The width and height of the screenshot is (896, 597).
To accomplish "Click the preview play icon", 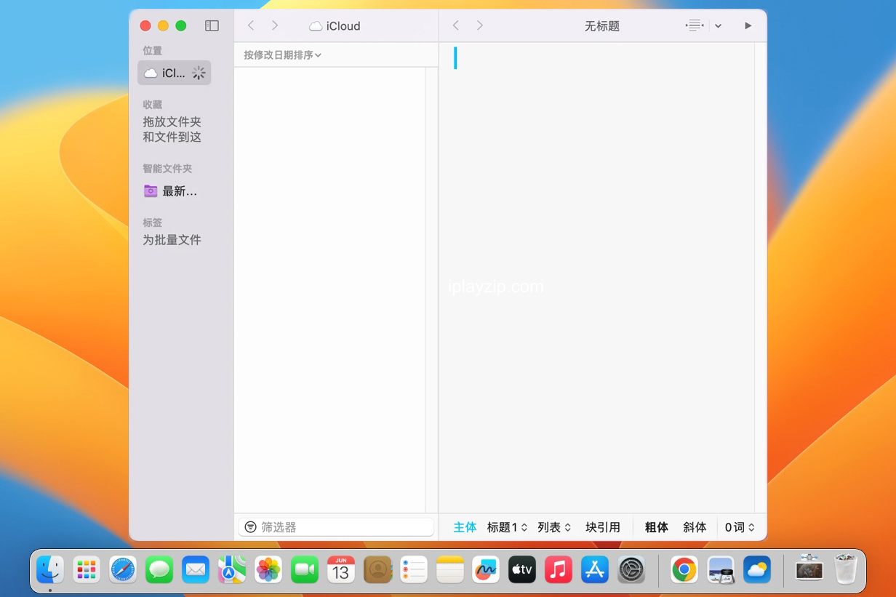I will click(x=748, y=25).
